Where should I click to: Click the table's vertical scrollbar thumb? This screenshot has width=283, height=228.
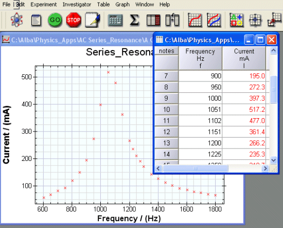(273, 90)
